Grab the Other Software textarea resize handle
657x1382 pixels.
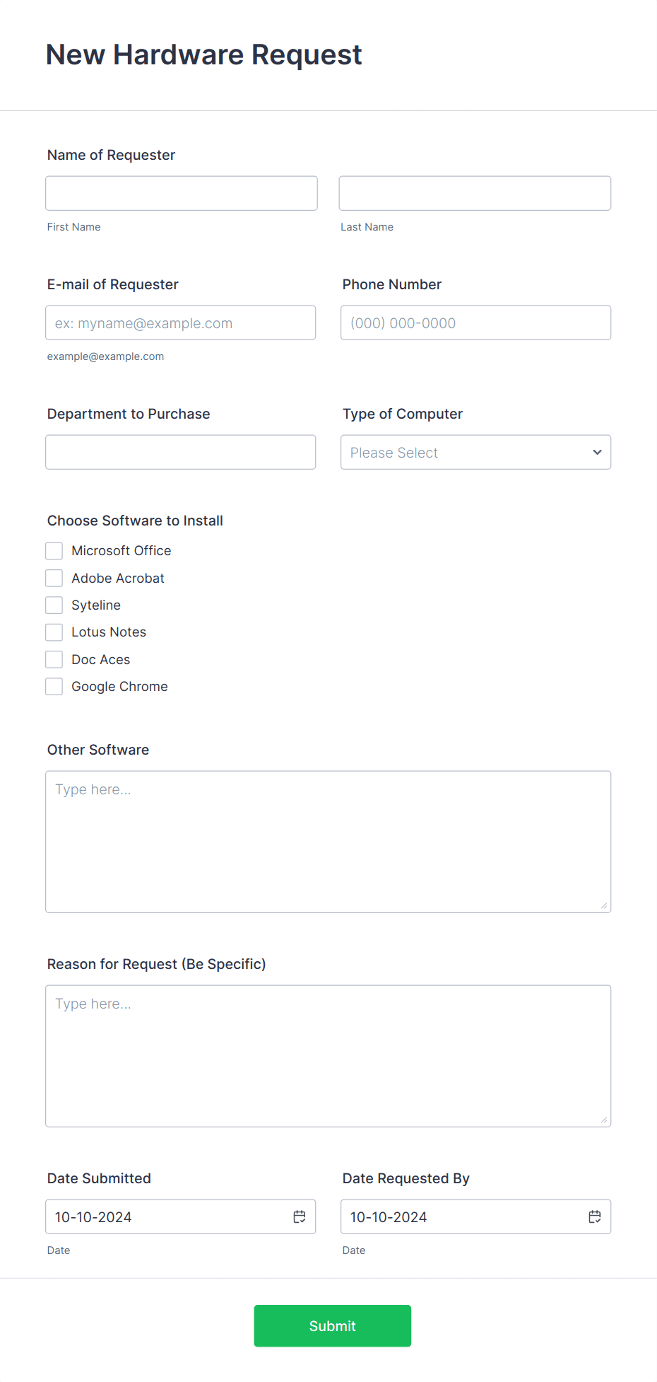click(x=604, y=905)
